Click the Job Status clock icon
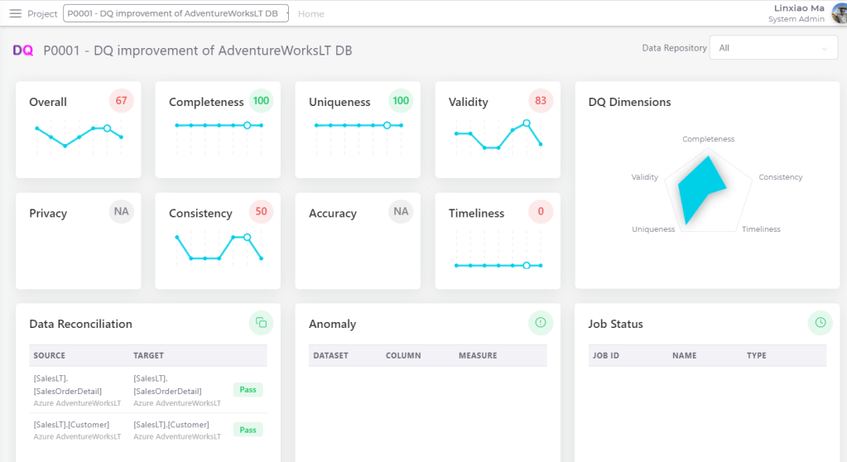This screenshot has height=462, width=847. coord(820,322)
